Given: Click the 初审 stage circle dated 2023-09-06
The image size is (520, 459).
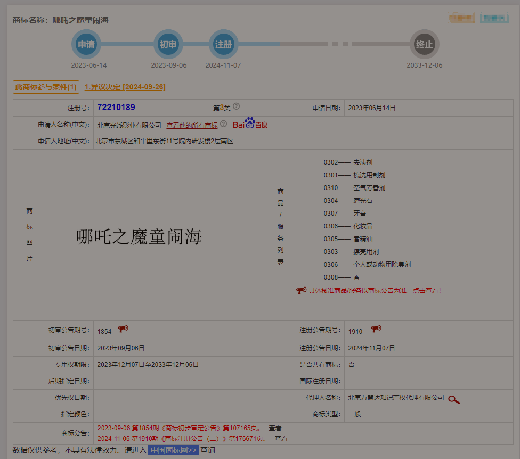Looking at the screenshot, I should [x=168, y=44].
